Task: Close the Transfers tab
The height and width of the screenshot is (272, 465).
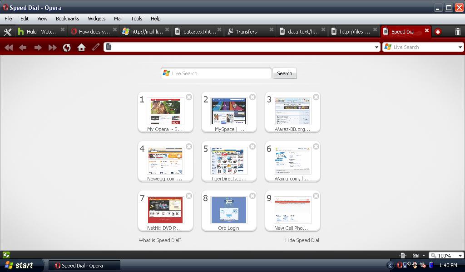Action: click(x=272, y=29)
